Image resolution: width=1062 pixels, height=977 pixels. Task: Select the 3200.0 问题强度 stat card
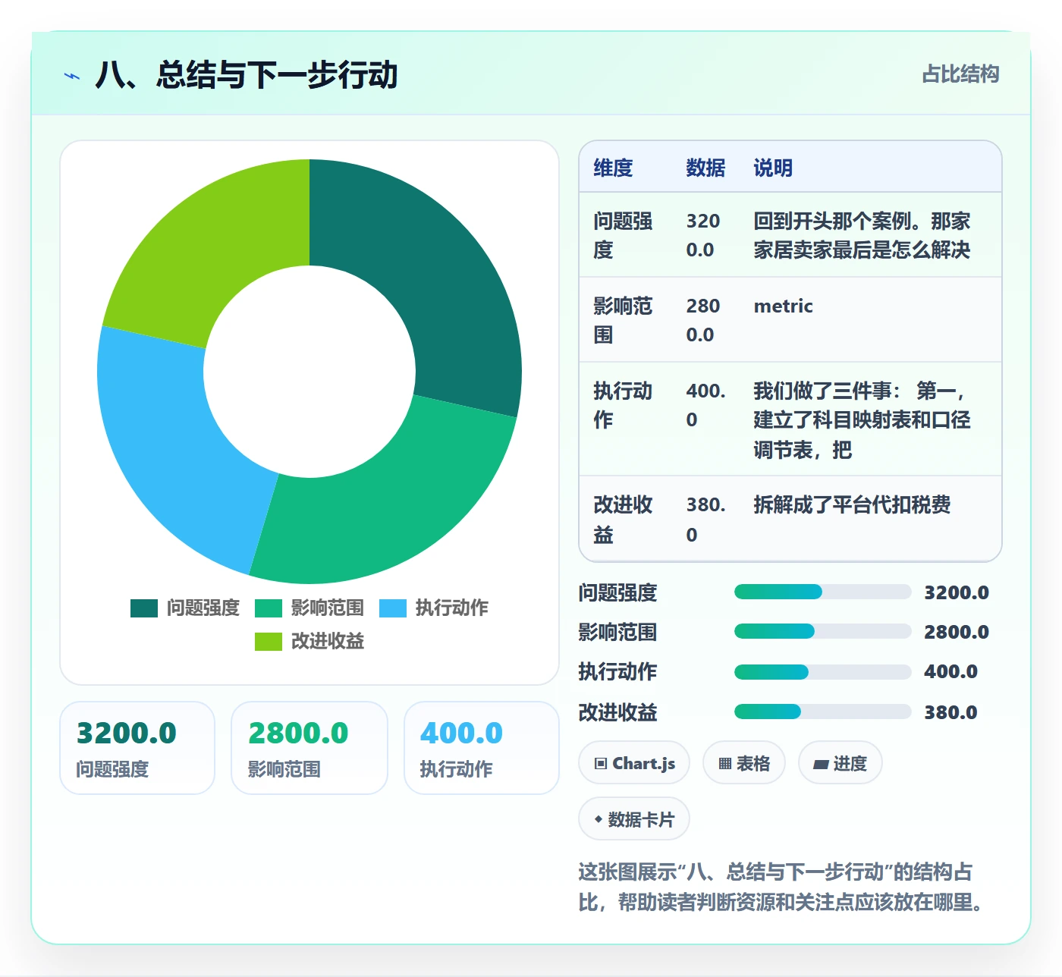[x=137, y=748]
